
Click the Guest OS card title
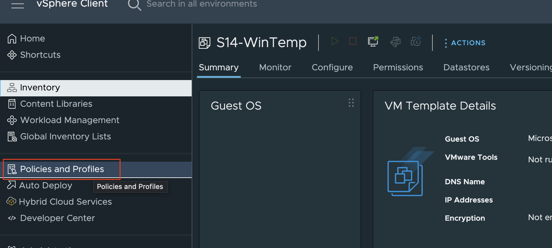coord(236,106)
